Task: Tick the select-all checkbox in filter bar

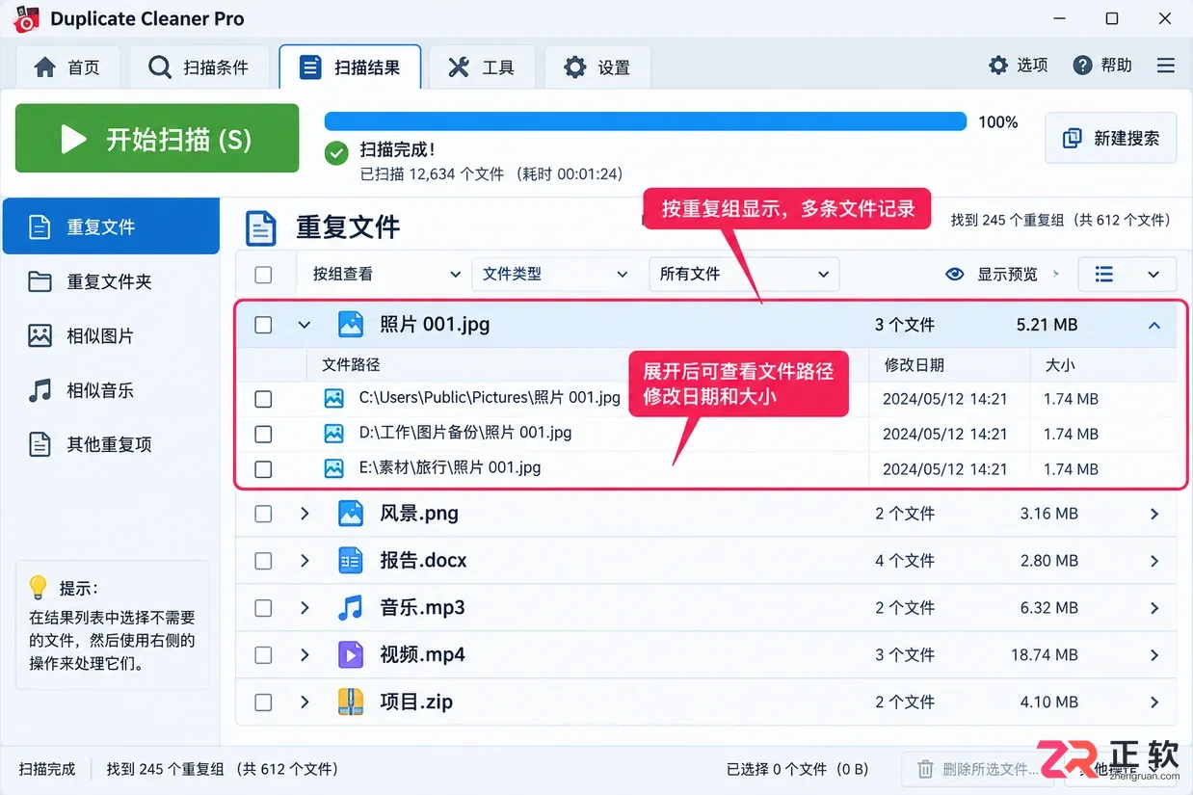Action: pos(263,275)
